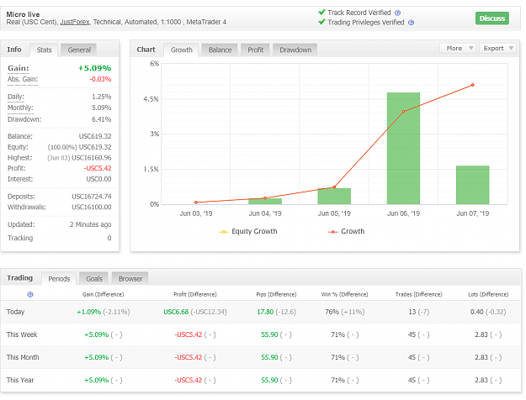
Task: Click the Trading Privileges Verified green checkmark
Action: 321,22
